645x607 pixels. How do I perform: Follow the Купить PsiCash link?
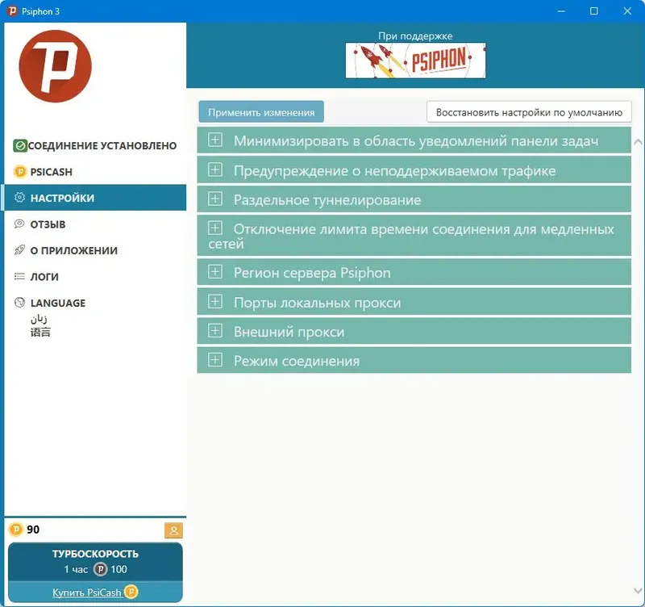(87, 592)
